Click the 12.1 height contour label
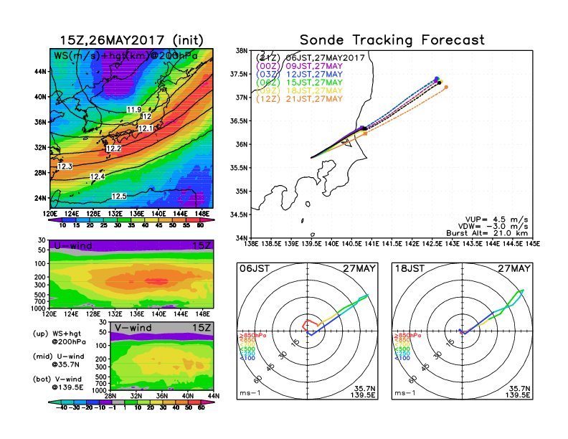 [x=146, y=128]
